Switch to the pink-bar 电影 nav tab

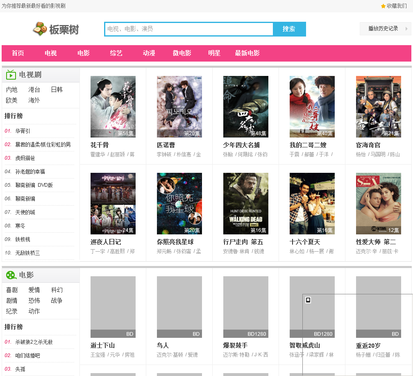pyautogui.click(x=84, y=53)
